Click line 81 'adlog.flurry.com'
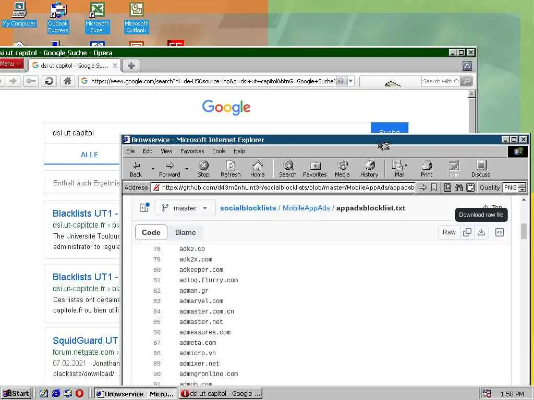Viewport: 534px width, 400px height. 209,280
